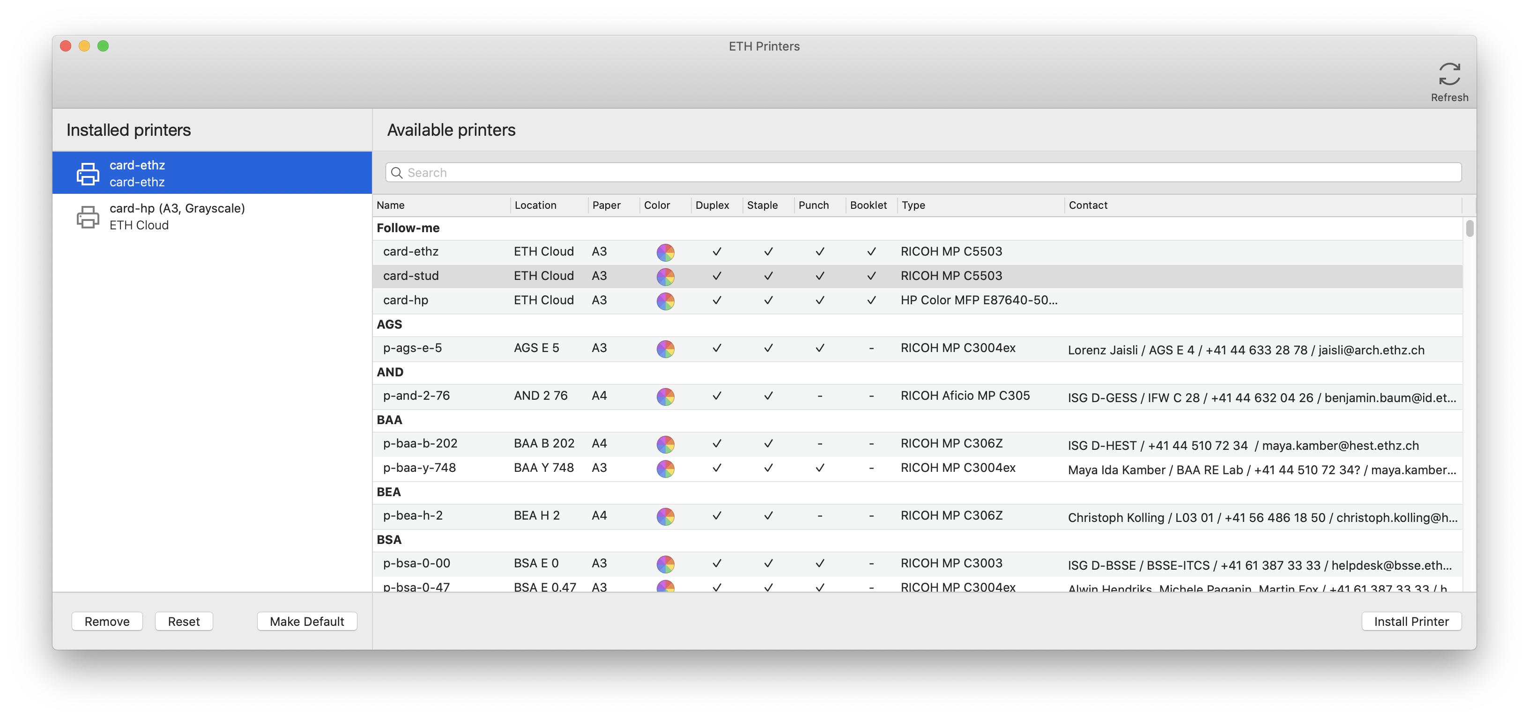Click the color wheel icon for p-baa-b-202

point(665,444)
